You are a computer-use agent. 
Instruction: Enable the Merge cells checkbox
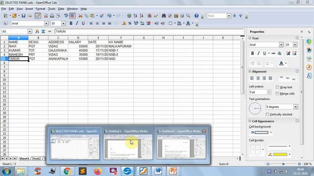[277, 93]
